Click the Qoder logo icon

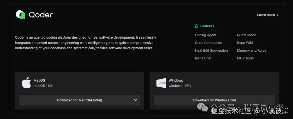pyautogui.click(x=20, y=15)
